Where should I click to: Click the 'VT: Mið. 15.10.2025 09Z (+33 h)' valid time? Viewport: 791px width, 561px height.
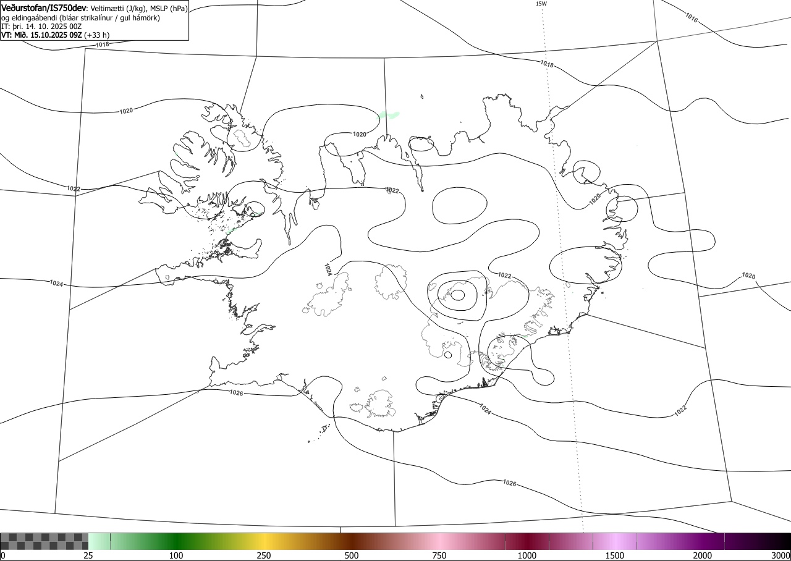click(56, 35)
